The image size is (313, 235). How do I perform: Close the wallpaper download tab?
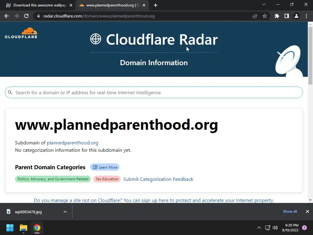tap(71, 6)
